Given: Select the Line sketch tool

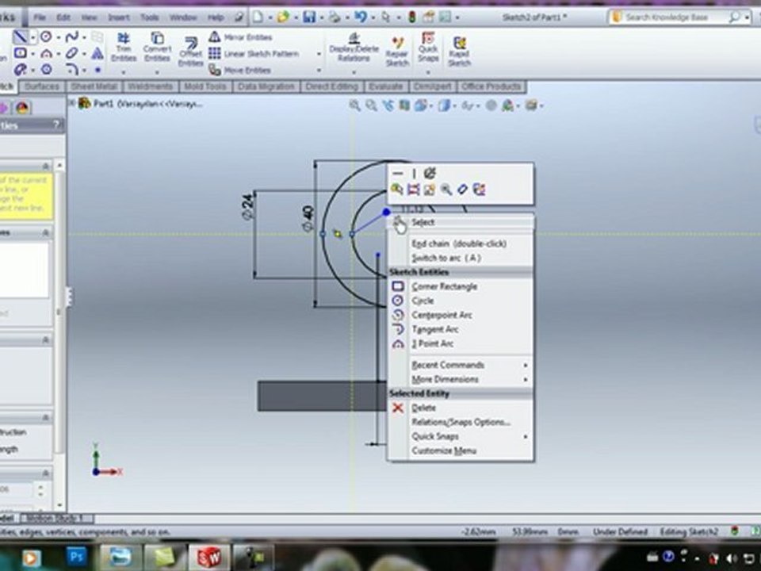Looking at the screenshot, I should (x=20, y=36).
